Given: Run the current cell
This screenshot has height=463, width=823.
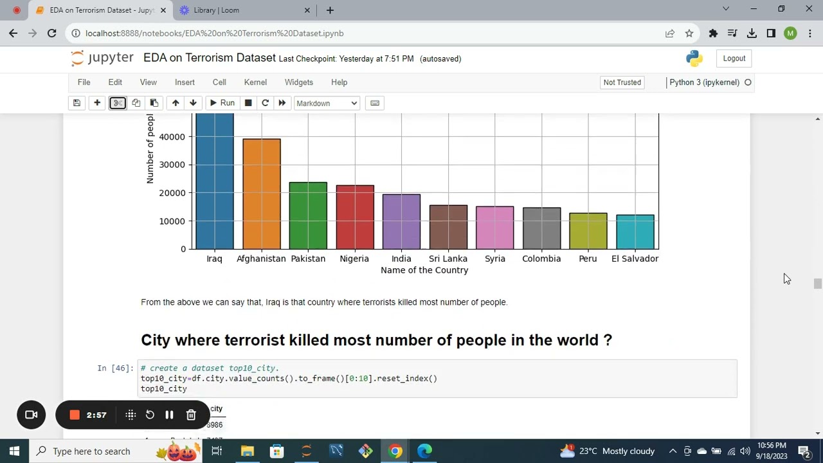Looking at the screenshot, I should tap(222, 103).
